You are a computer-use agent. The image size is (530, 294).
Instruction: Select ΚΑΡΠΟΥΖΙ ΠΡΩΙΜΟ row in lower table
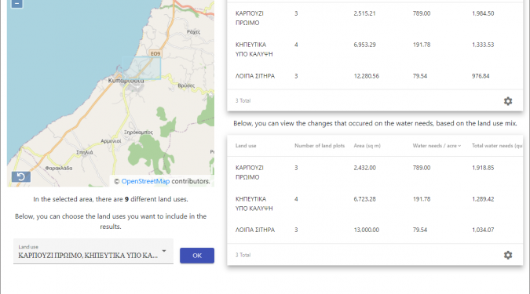pyautogui.click(x=375, y=172)
